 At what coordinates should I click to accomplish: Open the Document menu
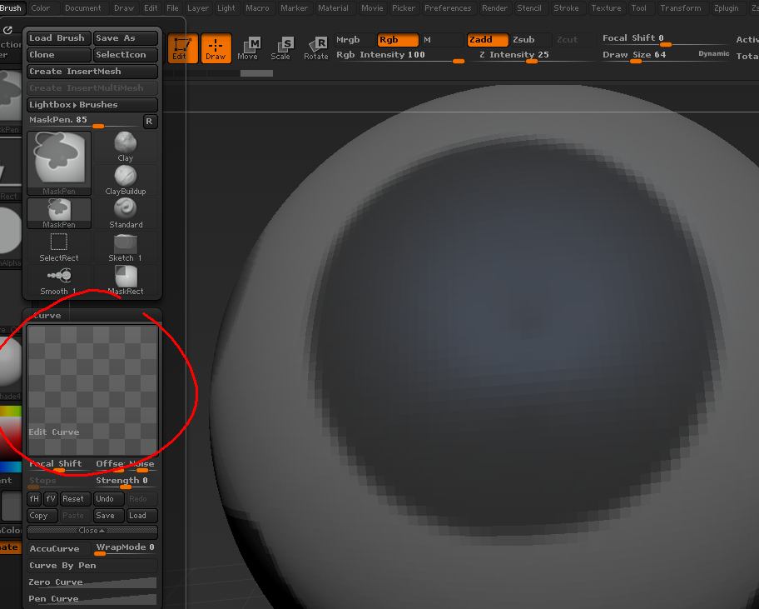(82, 8)
